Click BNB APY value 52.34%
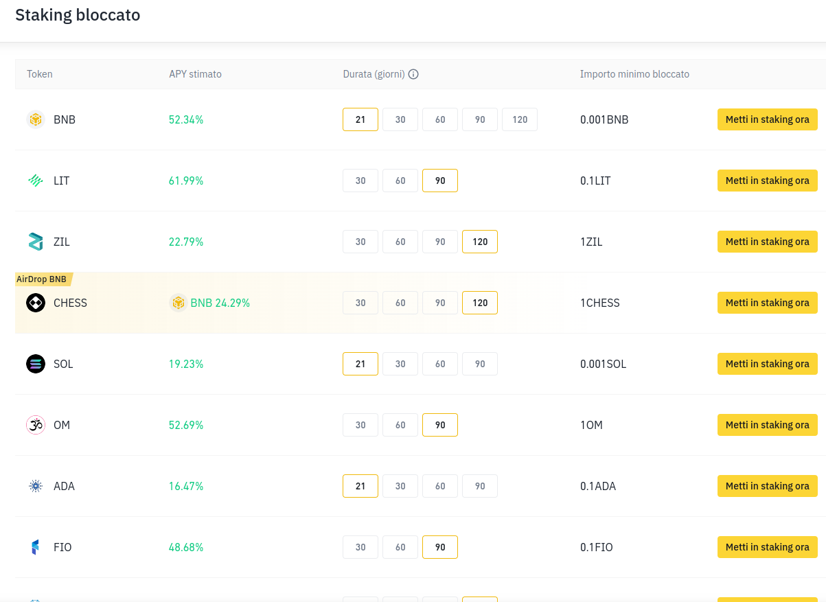 pyautogui.click(x=186, y=119)
